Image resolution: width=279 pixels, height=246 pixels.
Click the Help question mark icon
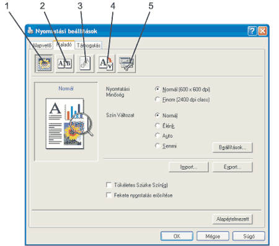[252, 31]
